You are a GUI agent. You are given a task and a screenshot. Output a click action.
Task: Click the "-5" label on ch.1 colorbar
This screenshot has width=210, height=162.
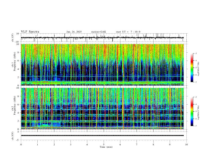(x=195, y=68)
